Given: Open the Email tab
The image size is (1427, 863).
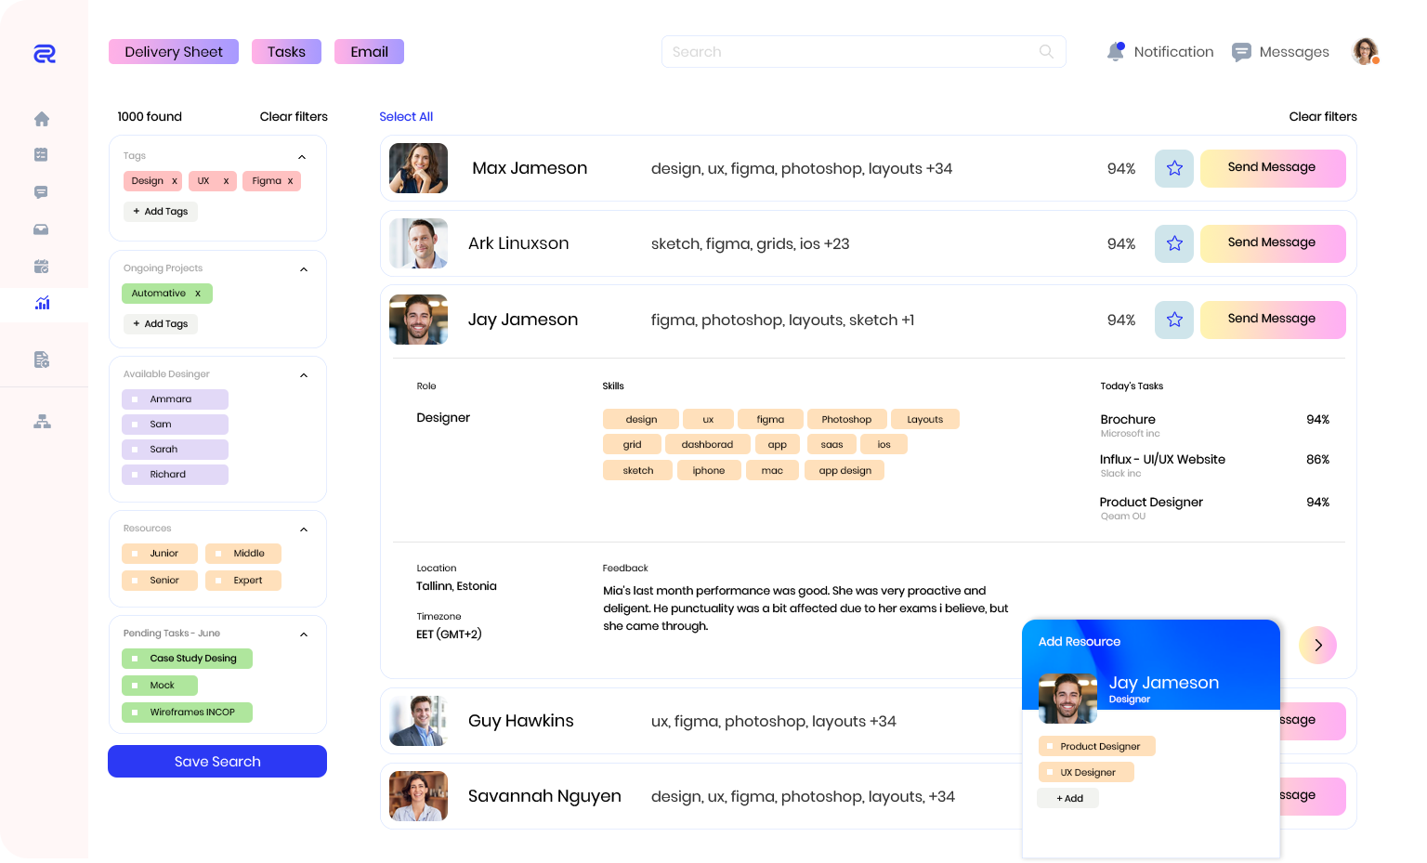Looking at the screenshot, I should pyautogui.click(x=369, y=52).
